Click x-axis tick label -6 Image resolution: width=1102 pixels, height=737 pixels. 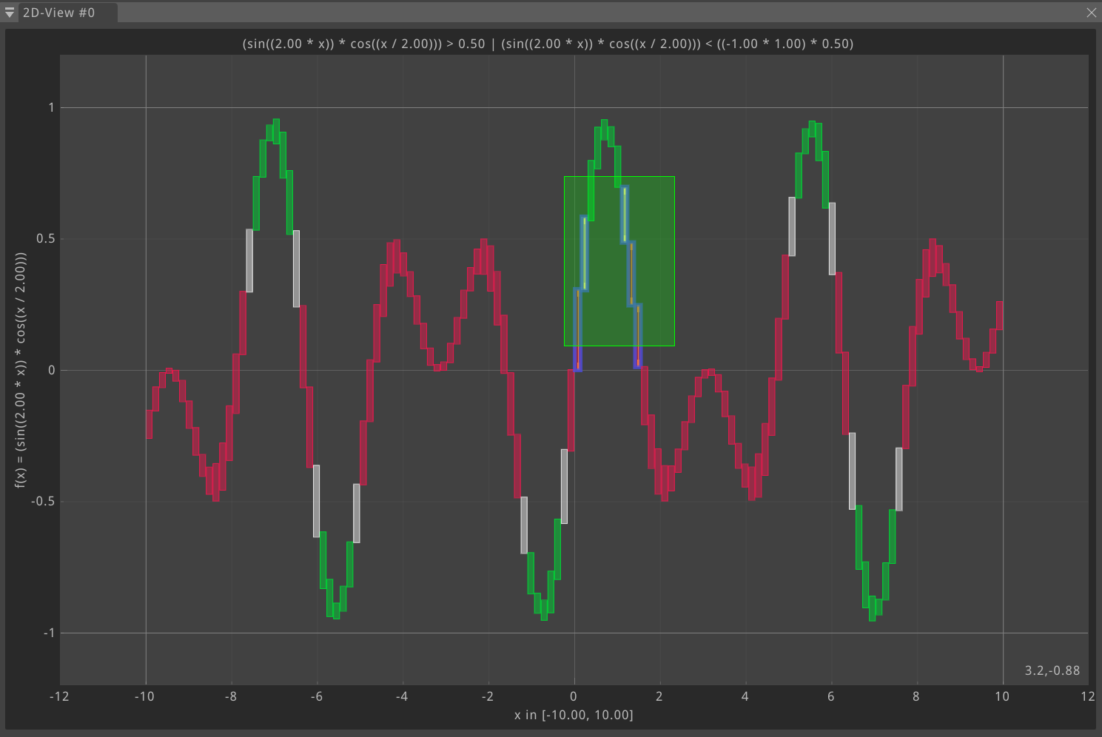coord(317,696)
